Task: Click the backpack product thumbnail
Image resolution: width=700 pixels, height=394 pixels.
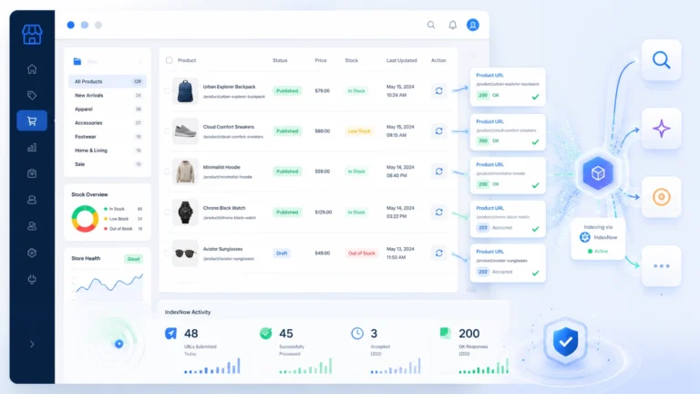Action: tap(185, 90)
